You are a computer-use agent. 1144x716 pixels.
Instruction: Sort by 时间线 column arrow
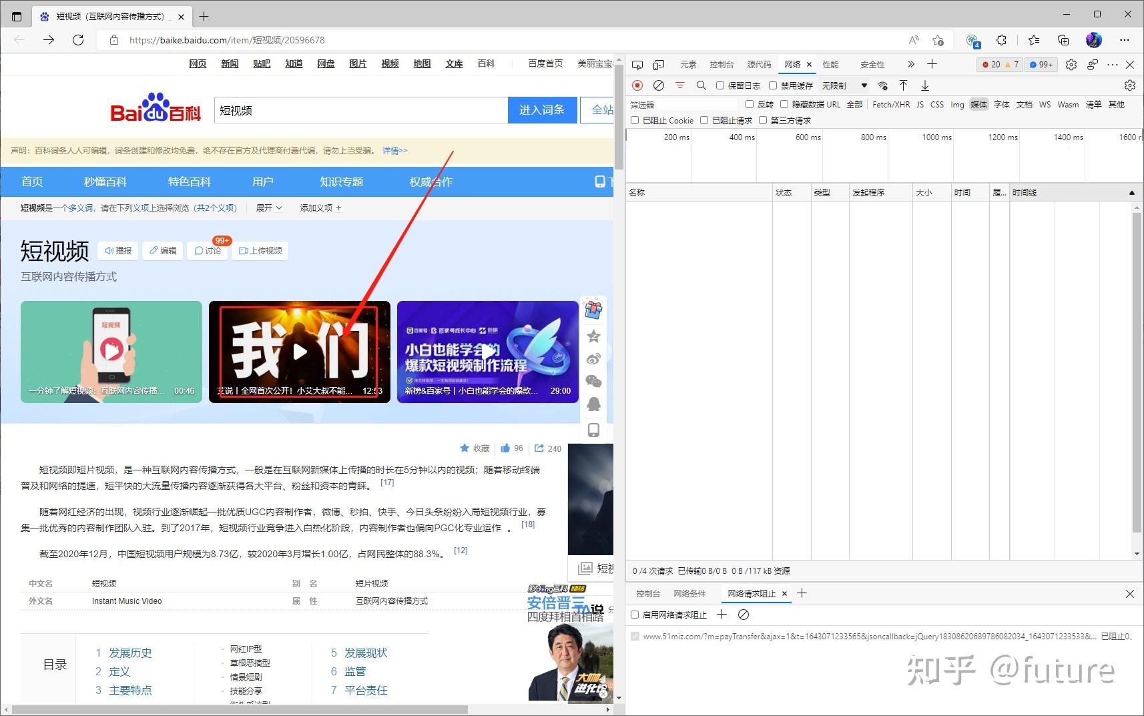point(1131,193)
